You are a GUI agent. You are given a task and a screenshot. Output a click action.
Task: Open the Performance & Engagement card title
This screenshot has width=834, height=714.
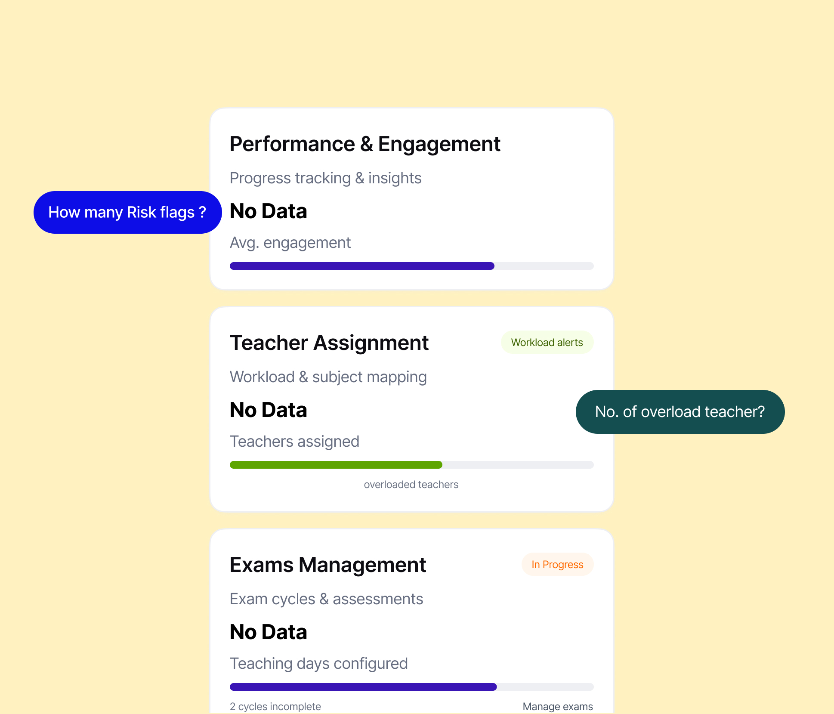point(365,144)
